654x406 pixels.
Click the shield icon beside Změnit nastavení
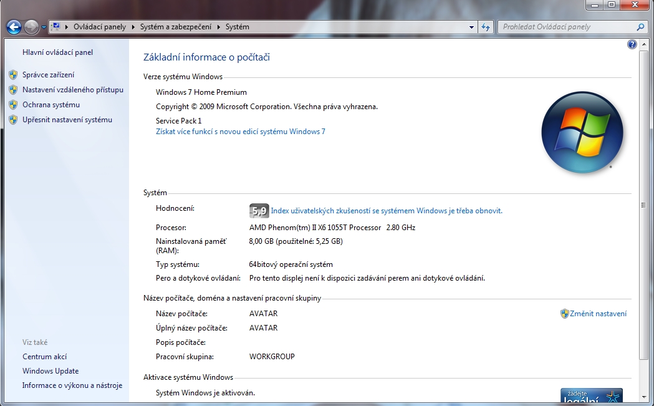(x=564, y=314)
